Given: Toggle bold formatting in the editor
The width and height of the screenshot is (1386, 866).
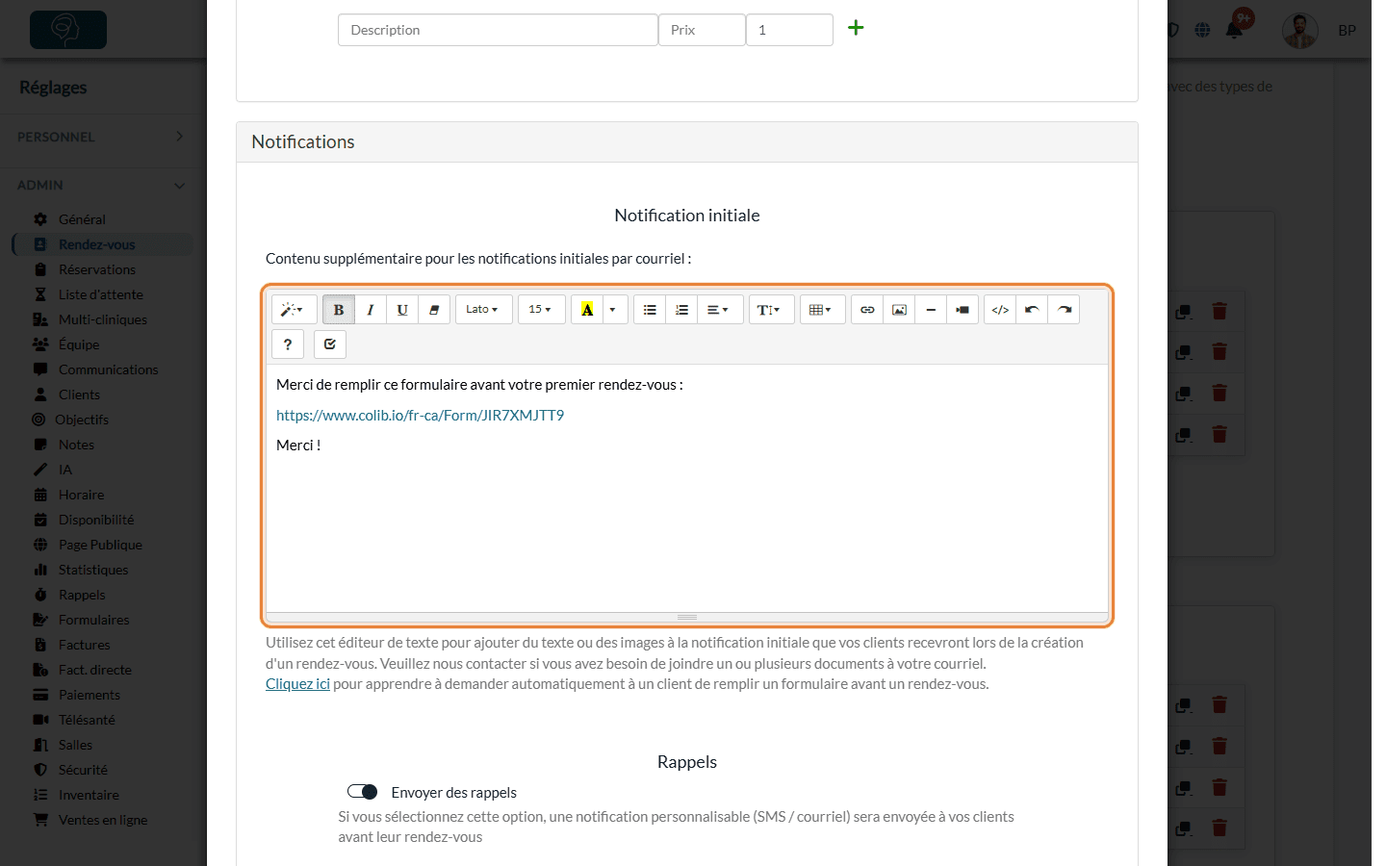Looking at the screenshot, I should click(339, 310).
